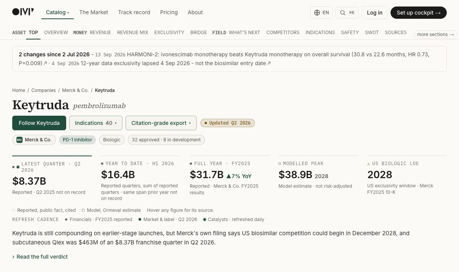Viewport: 459px width, 272px height.
Task: Open the Indications 40 dropdown
Action: 96,123
